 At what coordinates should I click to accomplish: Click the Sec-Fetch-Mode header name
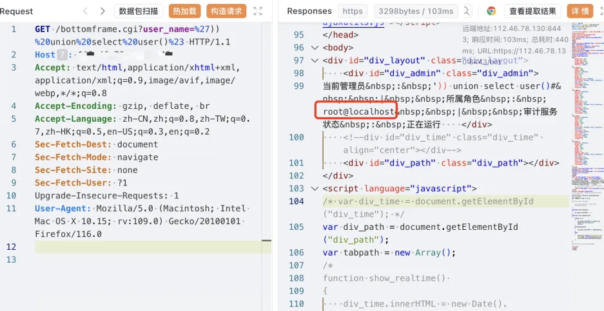click(x=73, y=157)
